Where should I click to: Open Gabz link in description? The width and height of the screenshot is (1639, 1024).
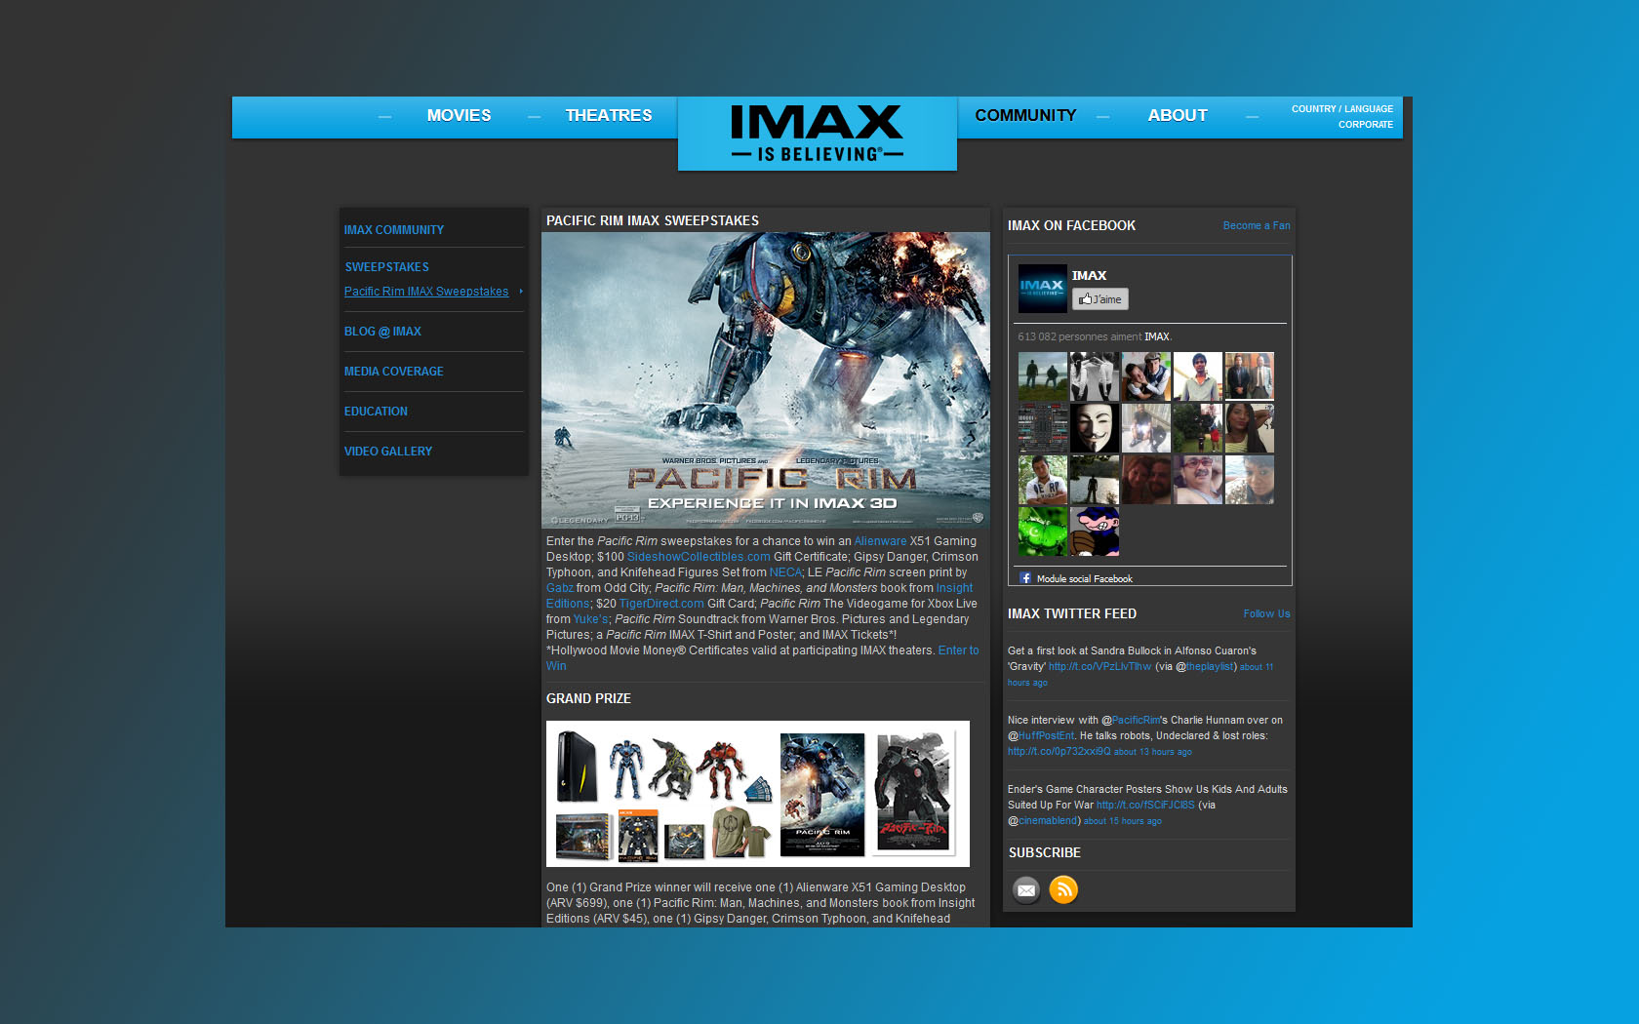pos(560,588)
